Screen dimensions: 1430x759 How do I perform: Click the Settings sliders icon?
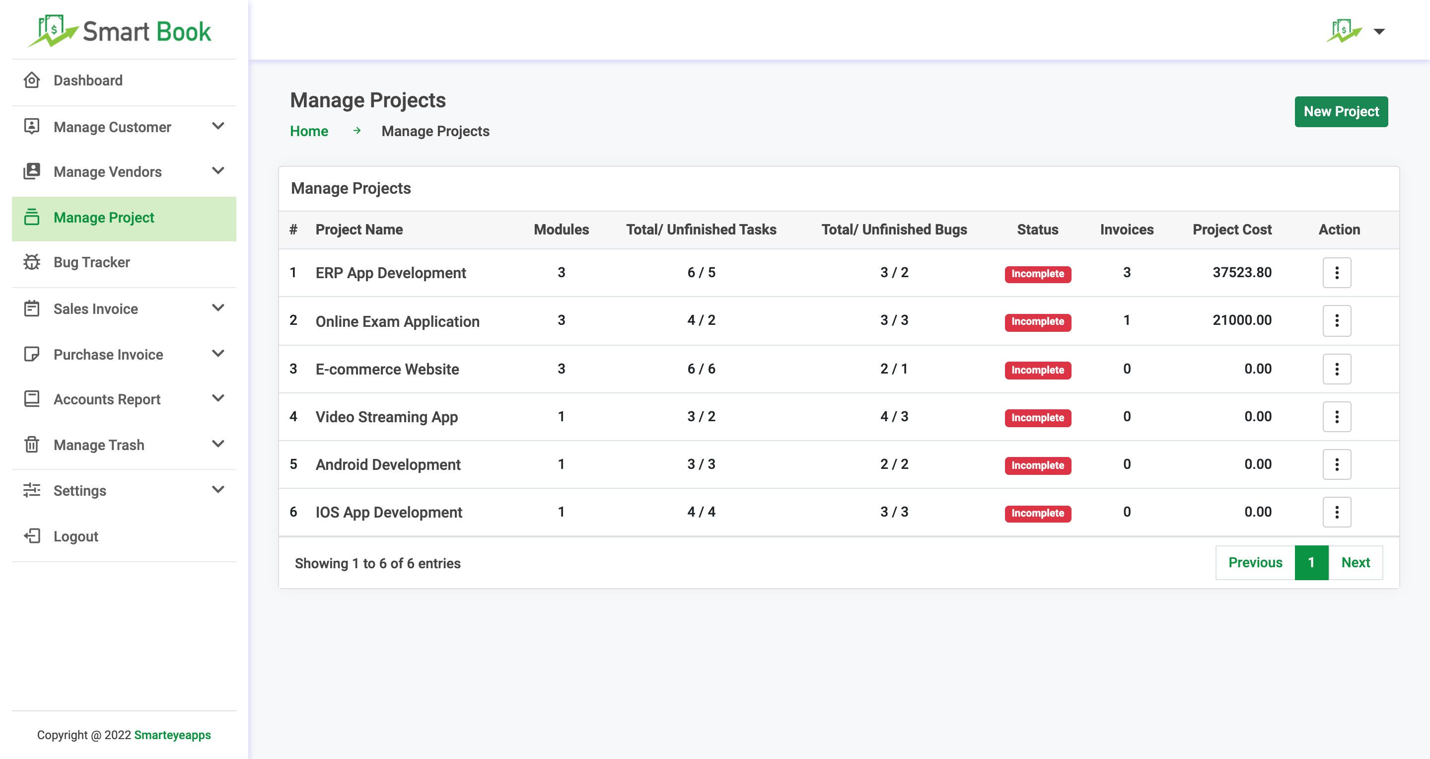[32, 490]
